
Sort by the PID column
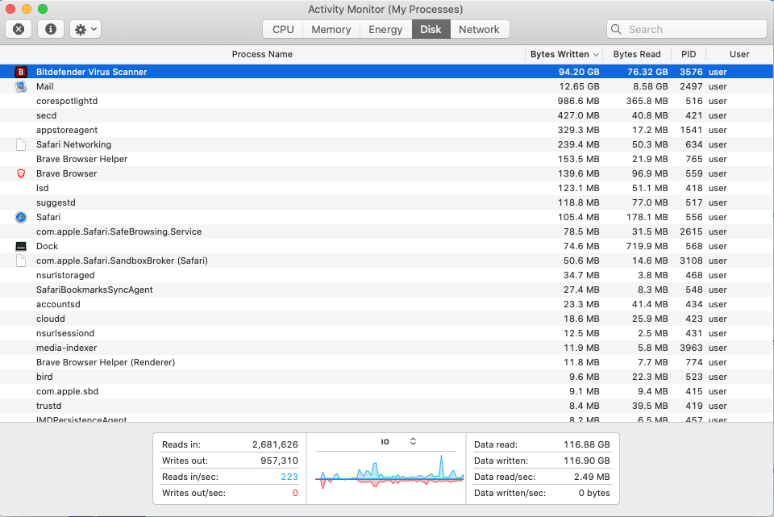coord(689,54)
